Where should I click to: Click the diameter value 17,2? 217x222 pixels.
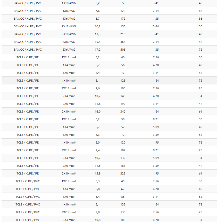click(x=97, y=50)
